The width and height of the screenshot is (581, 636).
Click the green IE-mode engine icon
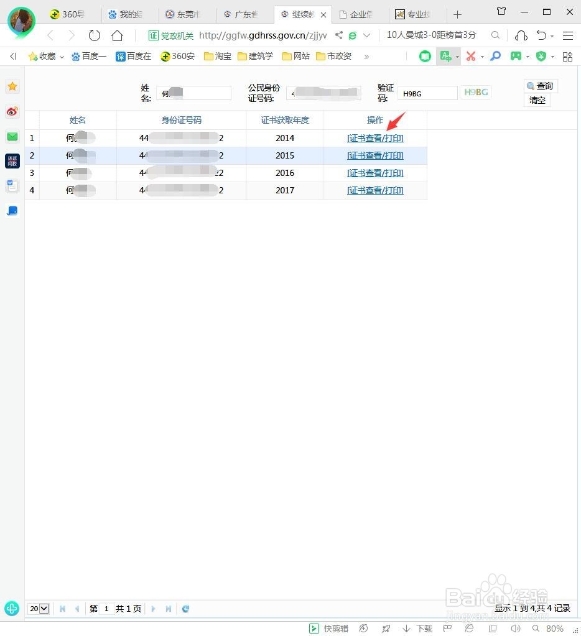(x=353, y=35)
